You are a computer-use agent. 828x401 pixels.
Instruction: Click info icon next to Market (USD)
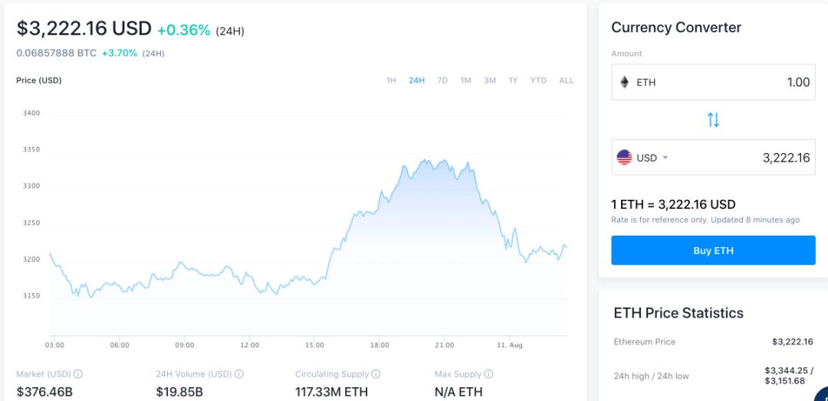(x=78, y=374)
